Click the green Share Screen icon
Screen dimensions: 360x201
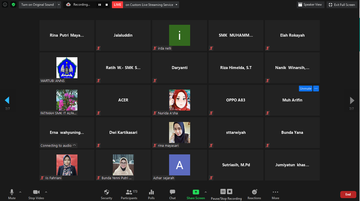point(196,192)
